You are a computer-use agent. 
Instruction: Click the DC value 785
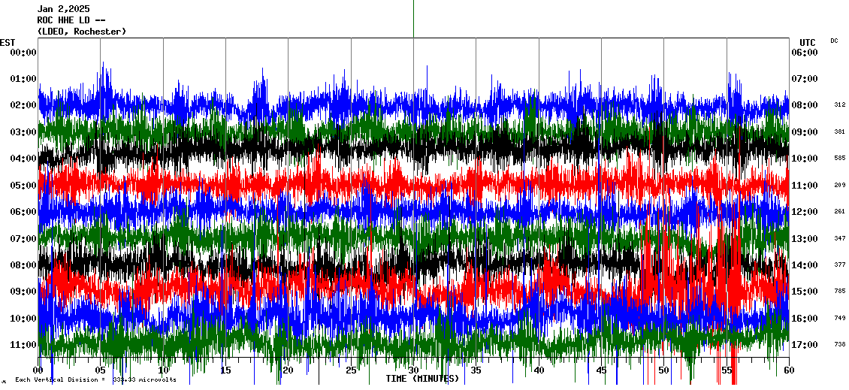839,292
